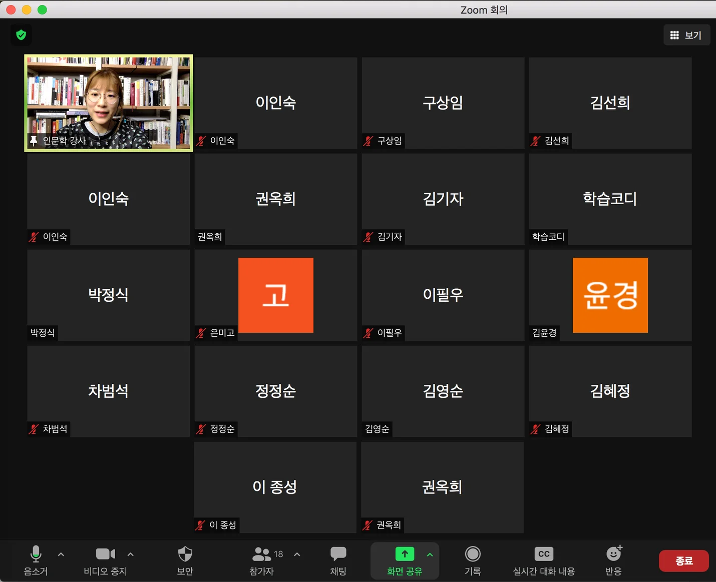
Task: Mute the microphone with 음소거
Action: pos(36,560)
